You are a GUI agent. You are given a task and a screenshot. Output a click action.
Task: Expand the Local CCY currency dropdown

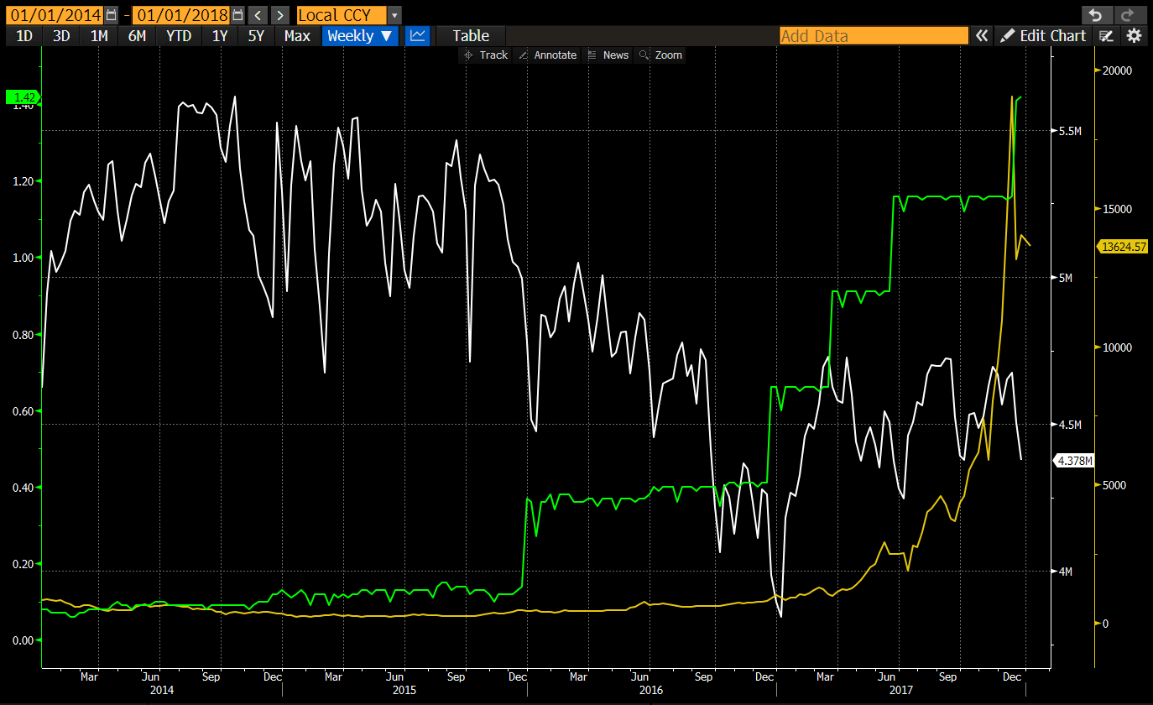pos(394,15)
